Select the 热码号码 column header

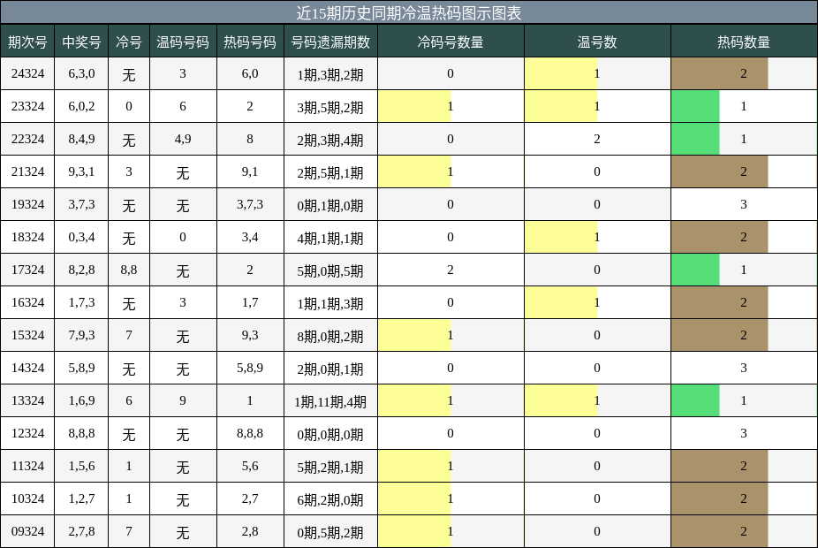(x=248, y=40)
